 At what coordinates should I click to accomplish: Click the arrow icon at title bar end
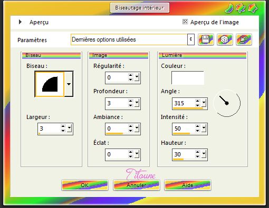coord(253,8)
